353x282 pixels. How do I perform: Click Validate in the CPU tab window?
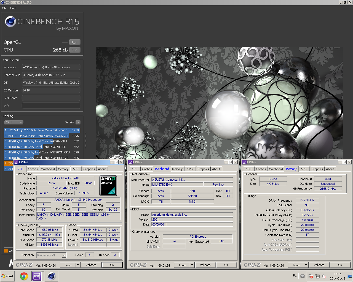pyautogui.click(x=91, y=265)
